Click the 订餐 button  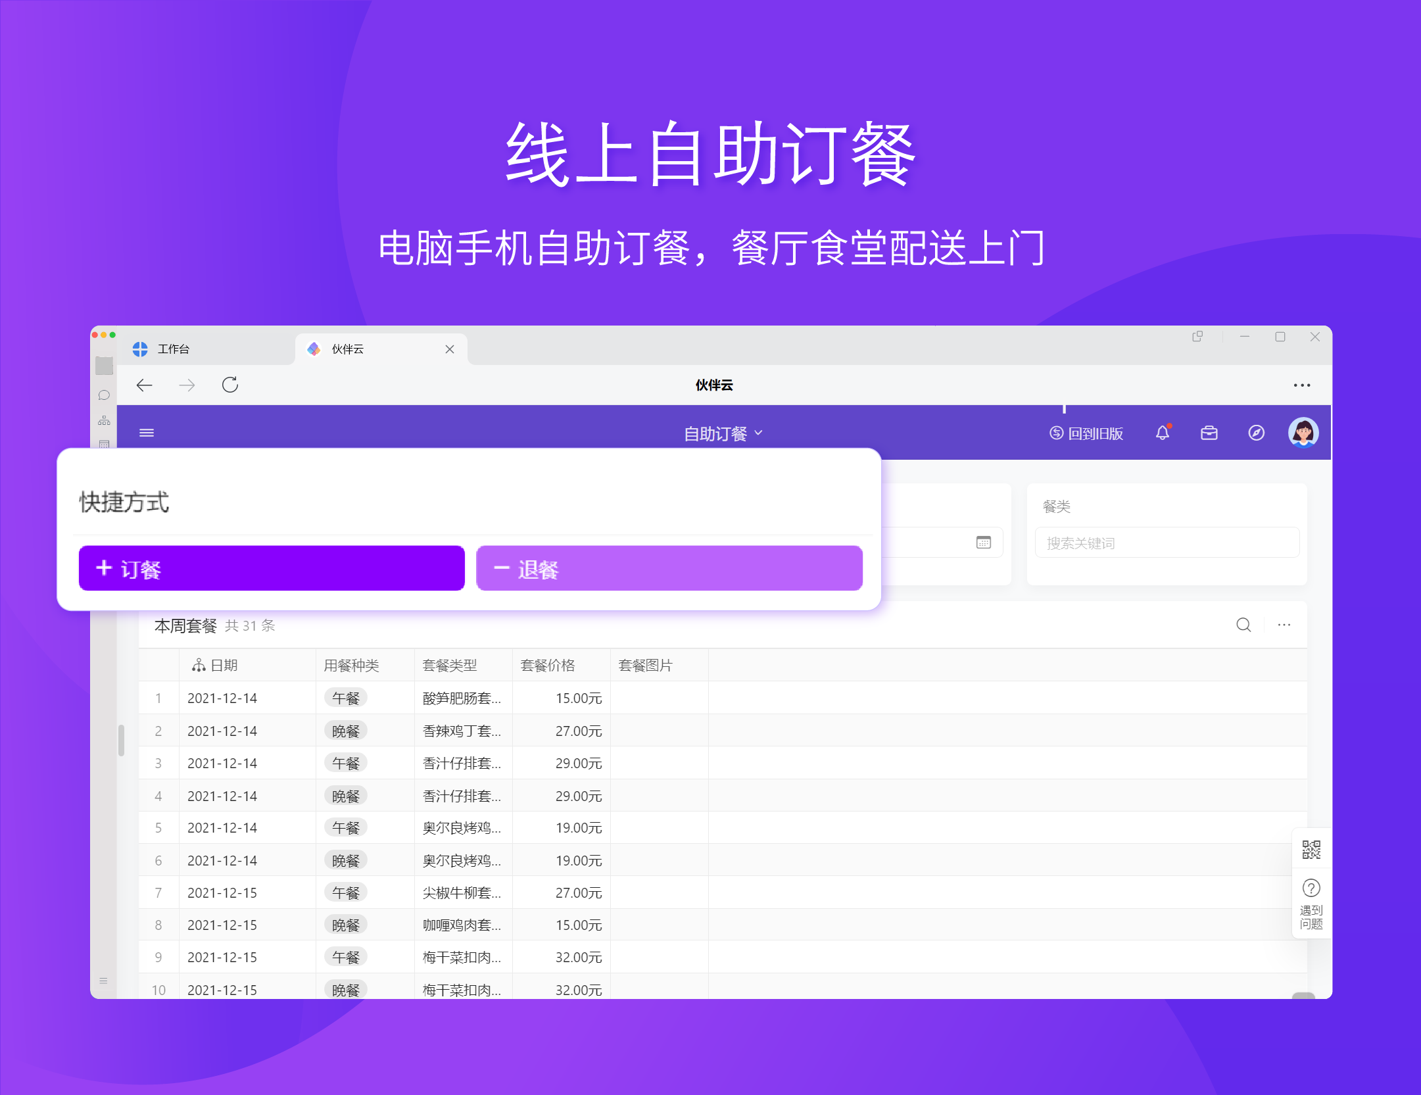[272, 568]
